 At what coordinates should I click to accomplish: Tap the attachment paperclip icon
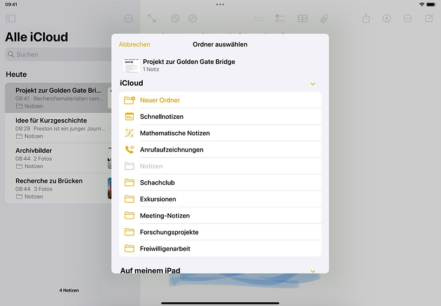(x=324, y=18)
